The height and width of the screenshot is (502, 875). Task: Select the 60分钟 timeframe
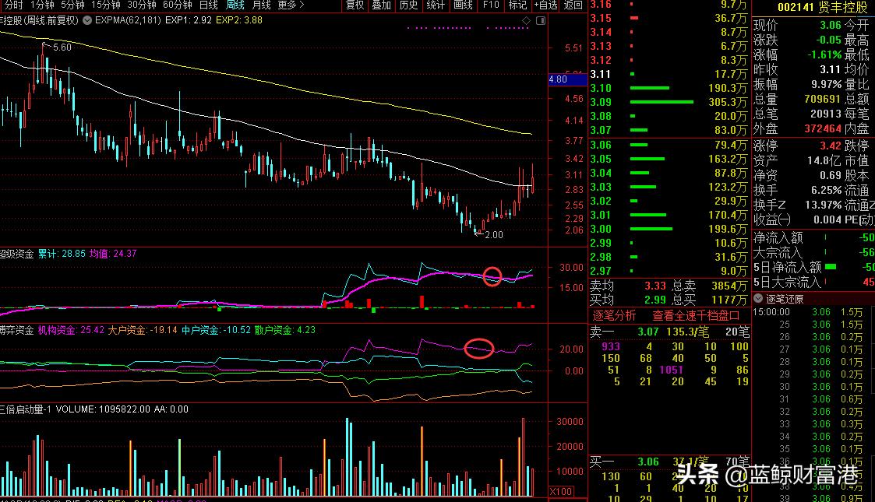(177, 5)
